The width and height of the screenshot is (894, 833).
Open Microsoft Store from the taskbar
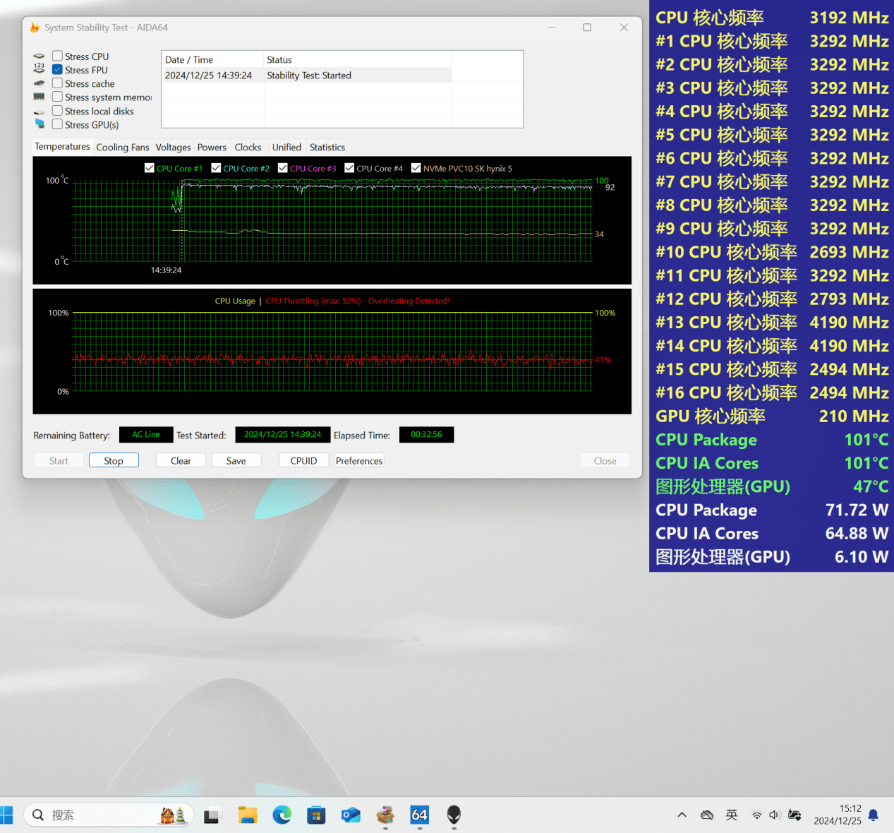pos(316,815)
